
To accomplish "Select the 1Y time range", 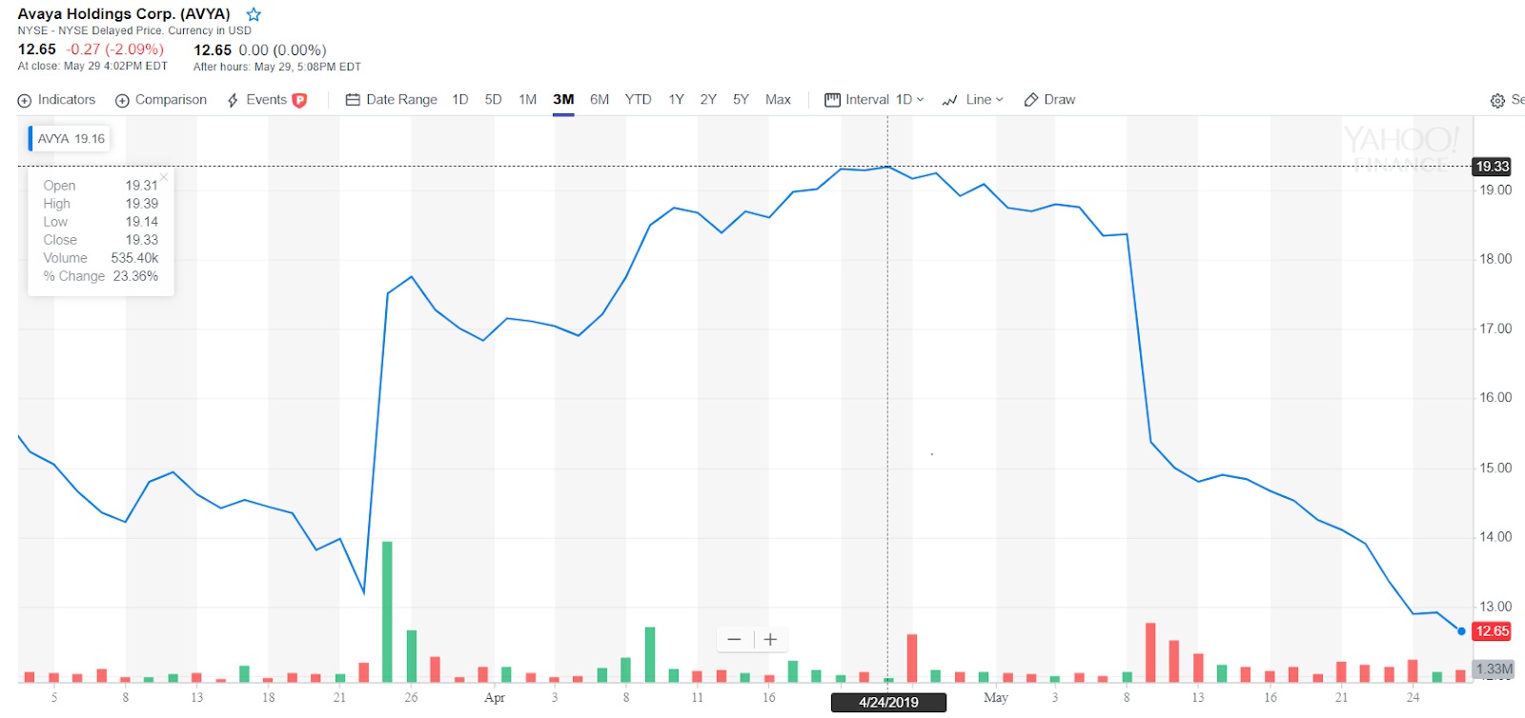I will 676,100.
